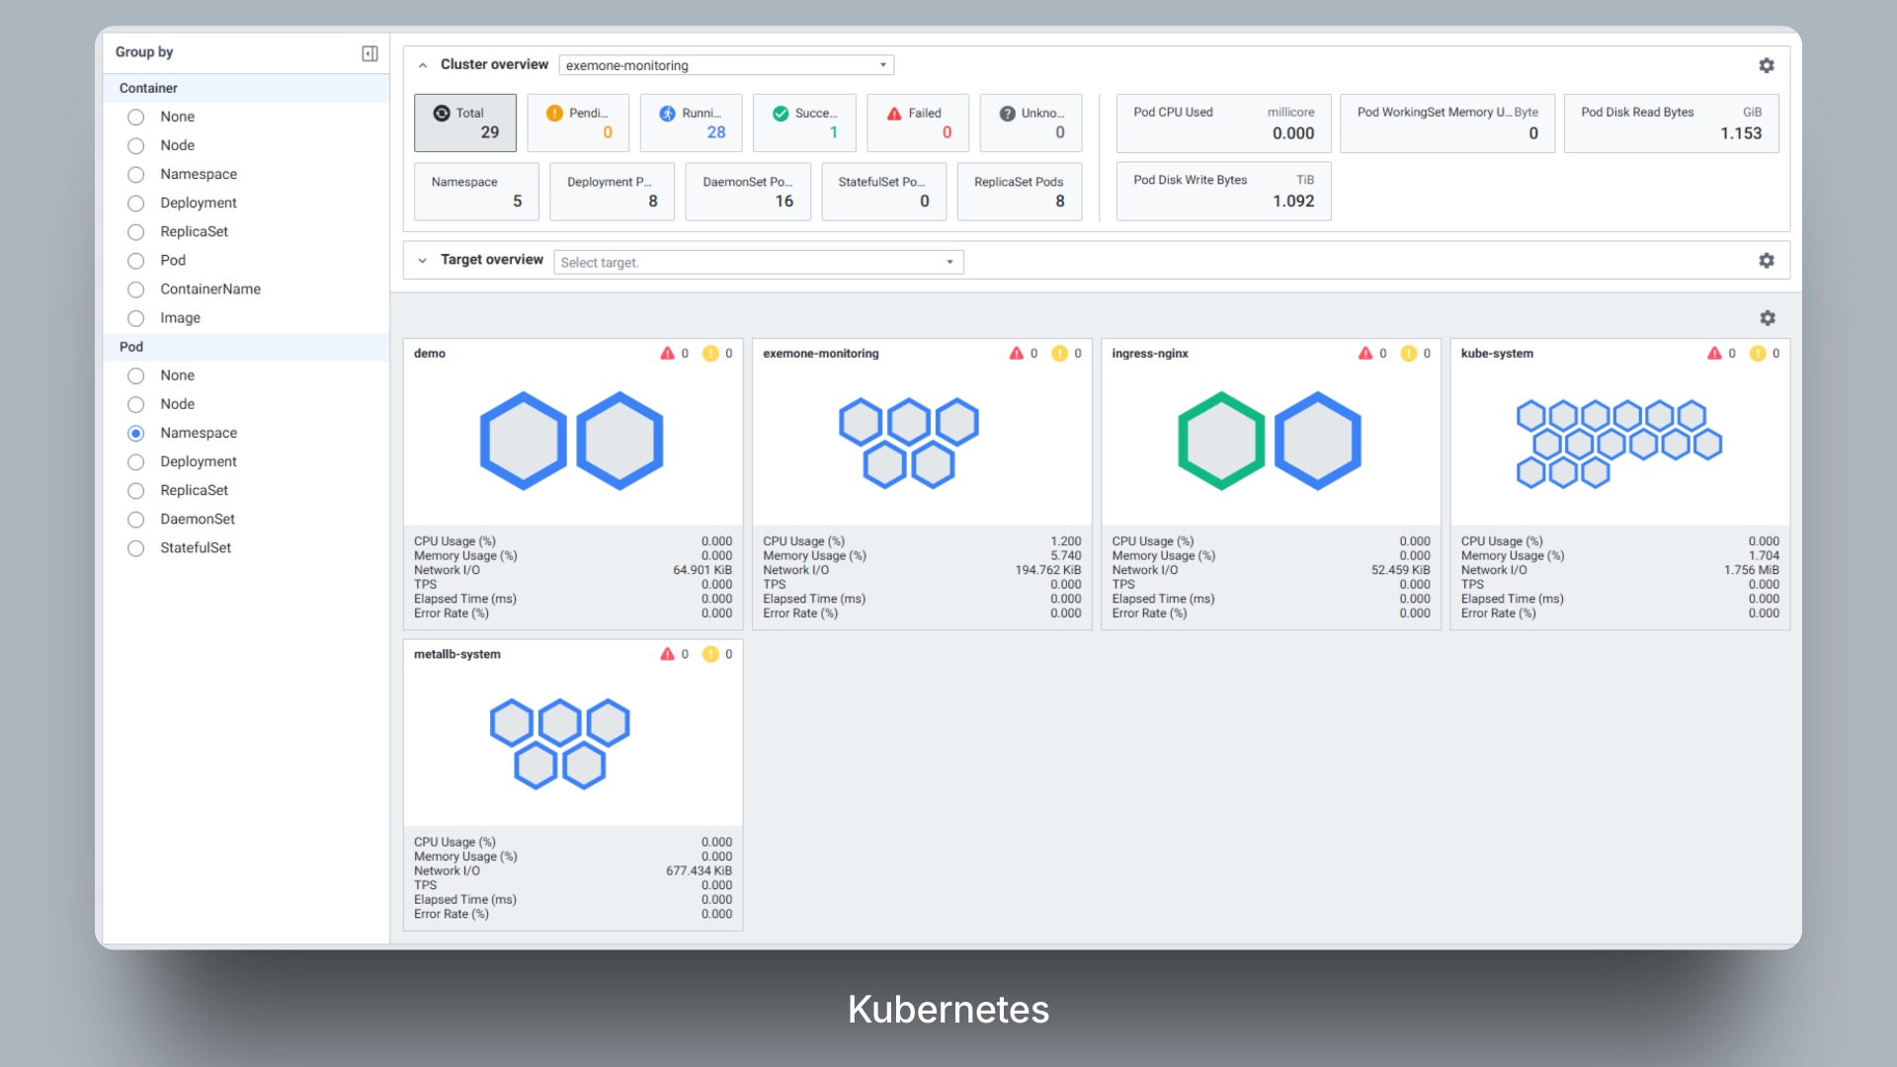Collapse the Group by side panel

pyautogui.click(x=370, y=53)
